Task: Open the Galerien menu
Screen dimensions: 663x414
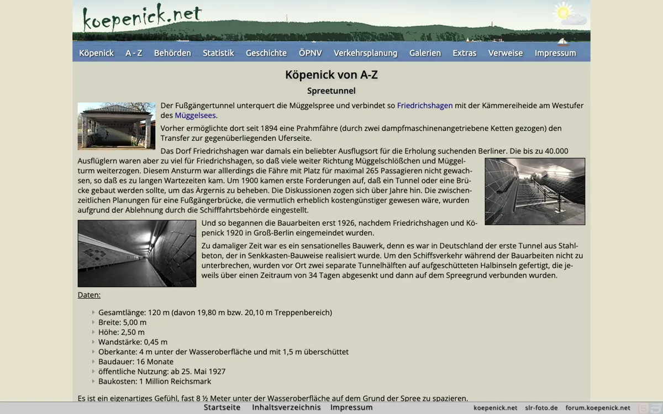Action: click(x=425, y=53)
